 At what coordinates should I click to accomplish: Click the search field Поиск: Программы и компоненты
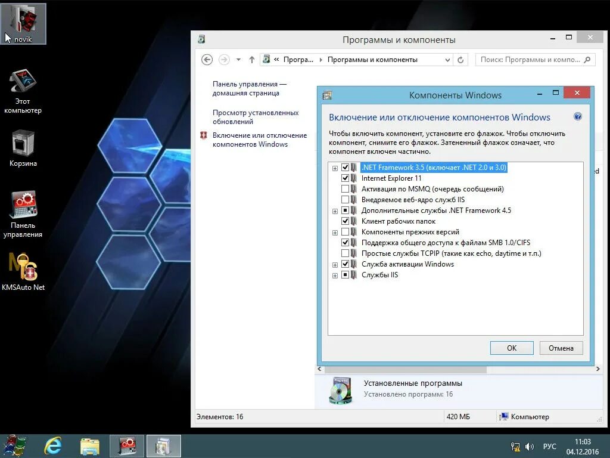[x=532, y=60]
